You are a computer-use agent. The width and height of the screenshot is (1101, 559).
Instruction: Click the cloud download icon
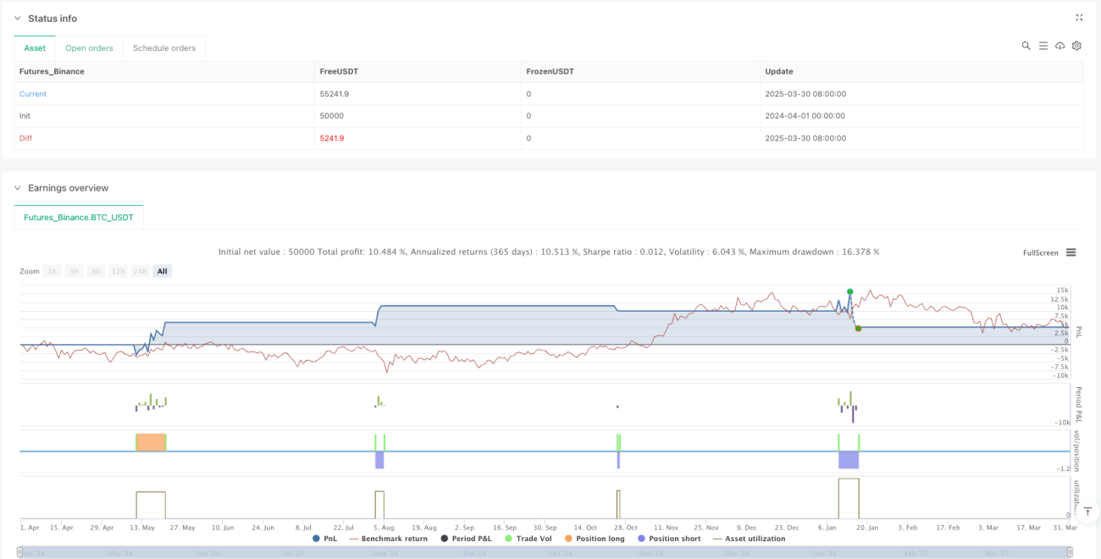pos(1060,46)
